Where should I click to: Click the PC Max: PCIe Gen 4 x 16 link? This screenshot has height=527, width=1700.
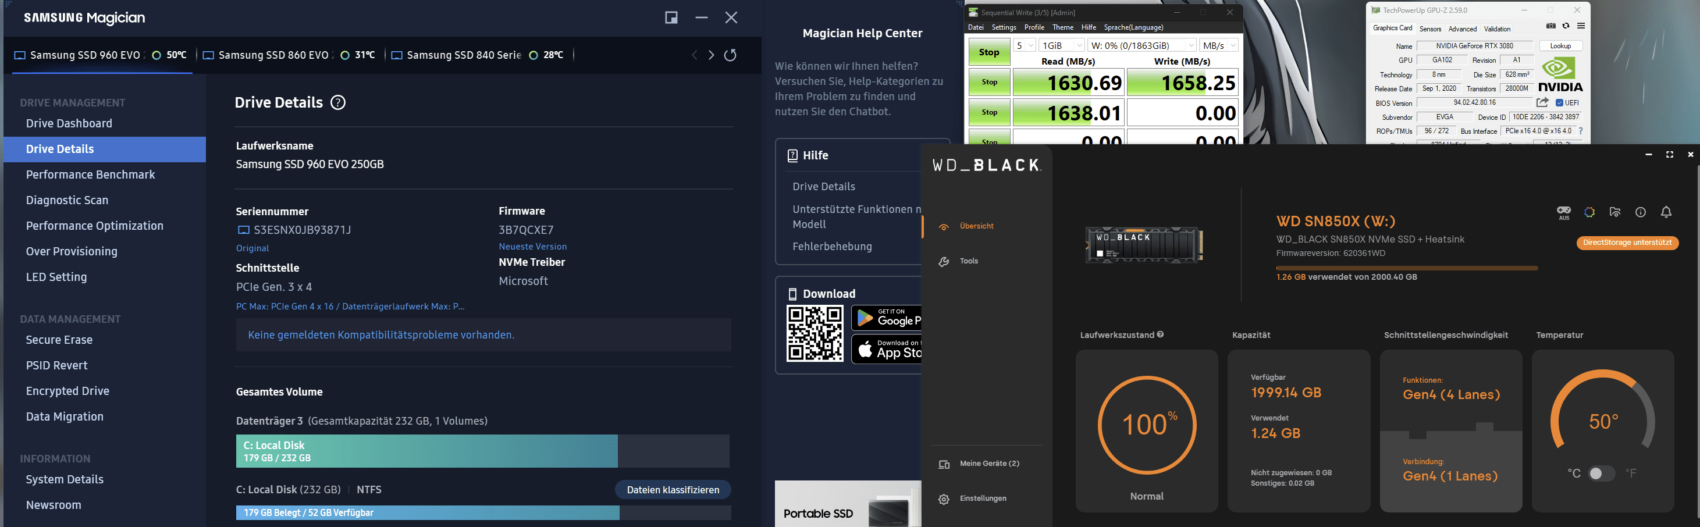(350, 307)
